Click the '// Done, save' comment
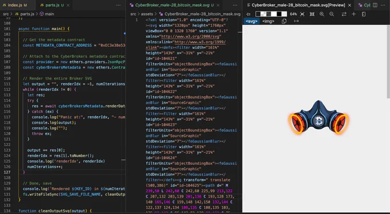390x214 pixels. tap(37, 183)
